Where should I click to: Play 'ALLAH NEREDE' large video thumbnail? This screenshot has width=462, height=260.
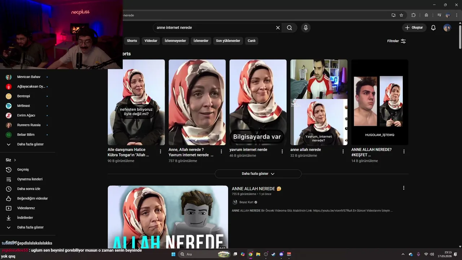pos(168,217)
